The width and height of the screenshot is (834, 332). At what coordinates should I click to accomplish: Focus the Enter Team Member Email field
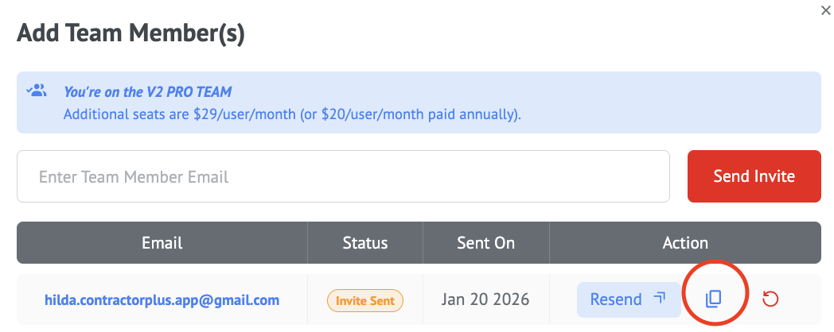[x=343, y=176]
